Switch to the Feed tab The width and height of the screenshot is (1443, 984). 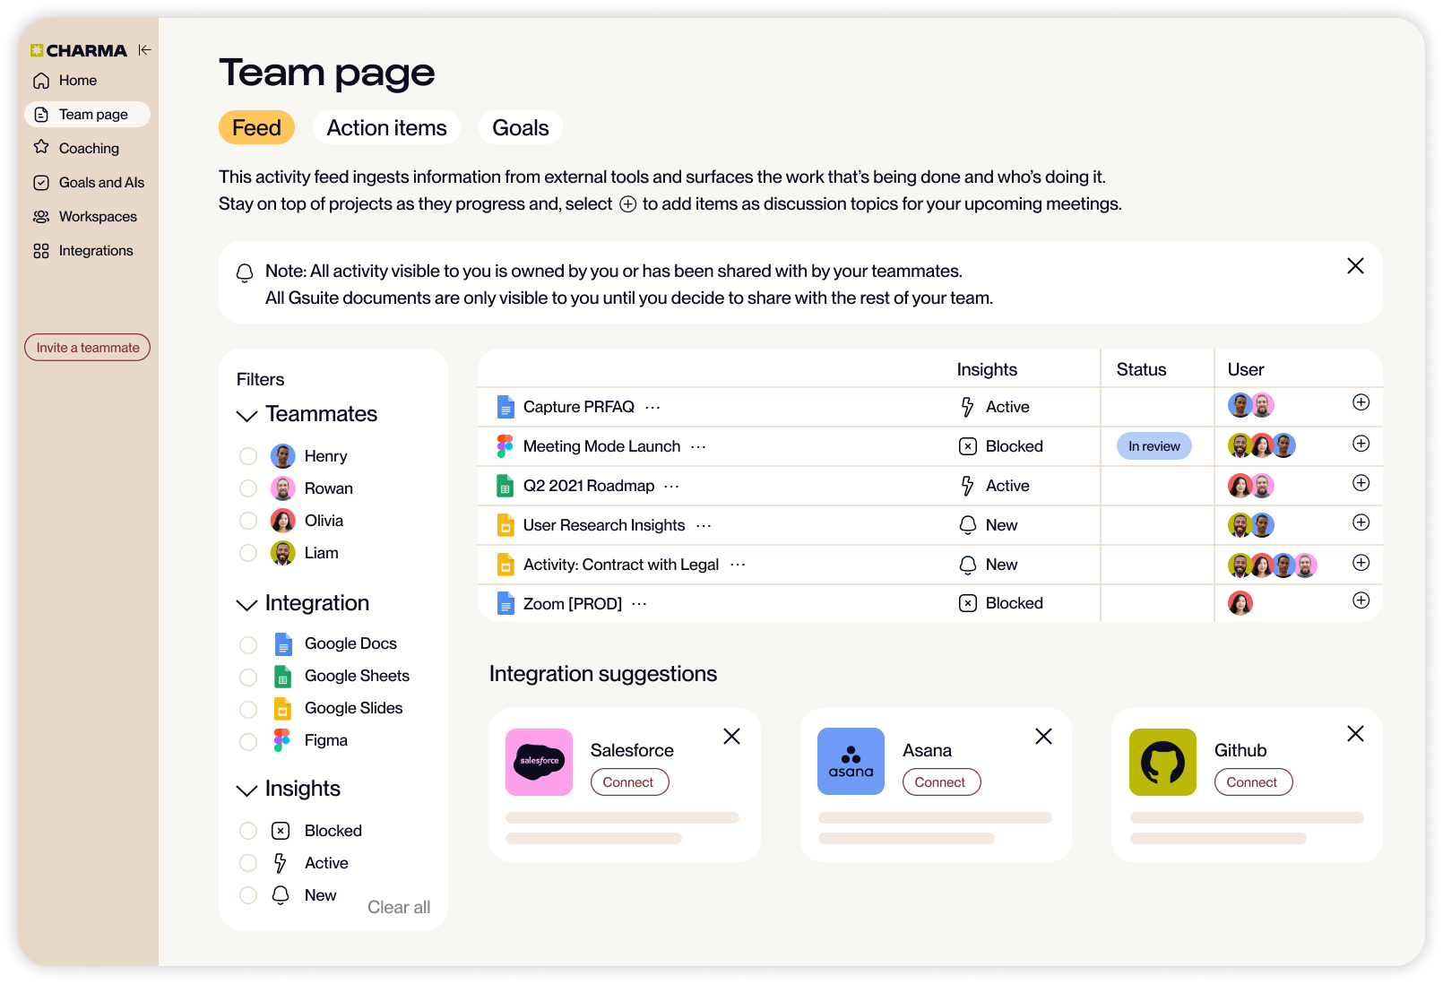(x=256, y=128)
